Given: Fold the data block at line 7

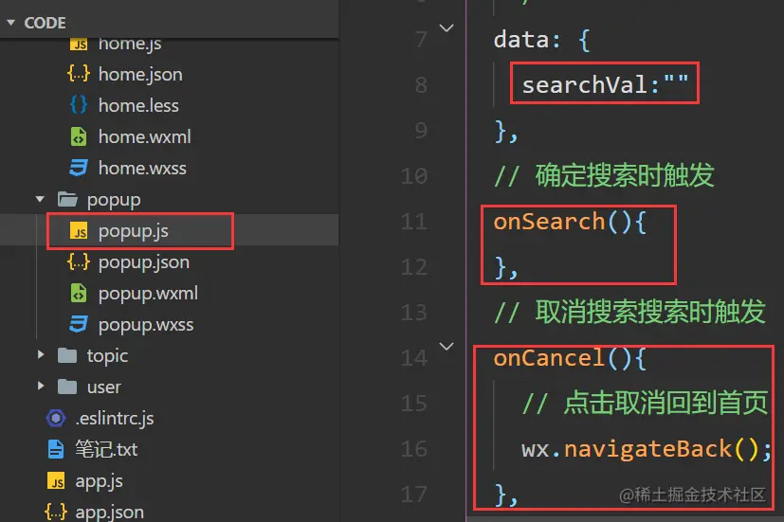Looking at the screenshot, I should [447, 28].
